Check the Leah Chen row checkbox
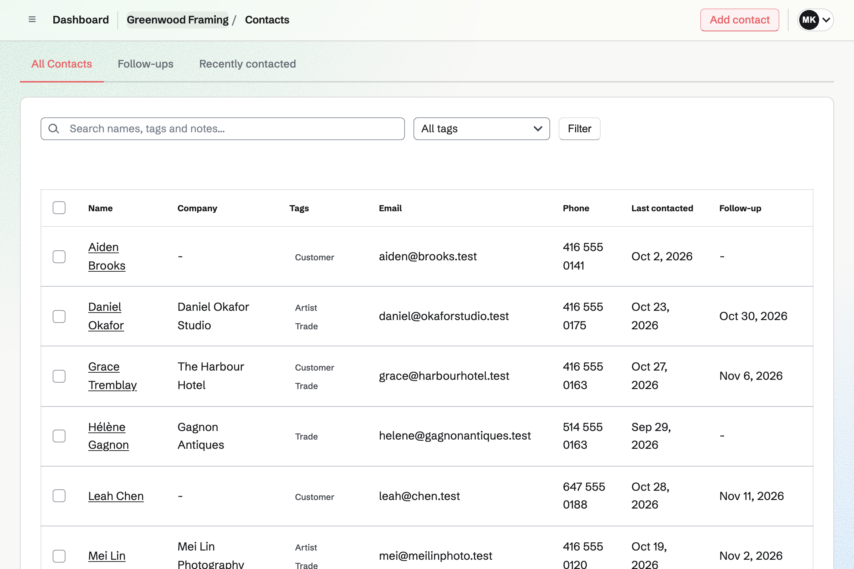 [59, 496]
